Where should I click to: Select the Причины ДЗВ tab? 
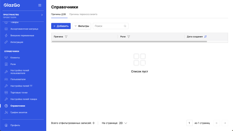(58, 14)
